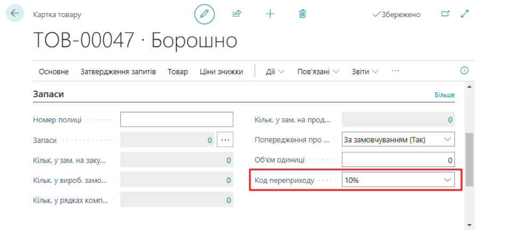This screenshot has width=507, height=230.
Task: Open the Затвердження запитів menu
Action: [118, 72]
